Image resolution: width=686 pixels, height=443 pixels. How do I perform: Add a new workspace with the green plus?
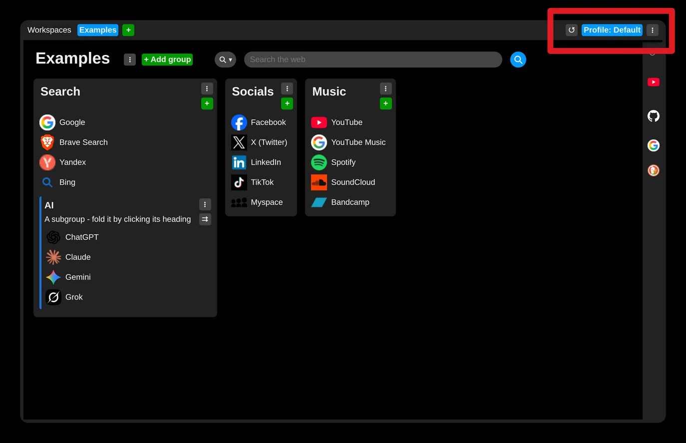pos(128,30)
